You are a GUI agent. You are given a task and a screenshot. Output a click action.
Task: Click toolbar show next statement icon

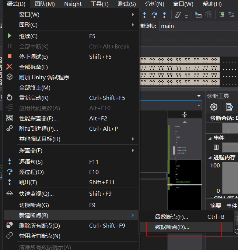click(x=198, y=15)
